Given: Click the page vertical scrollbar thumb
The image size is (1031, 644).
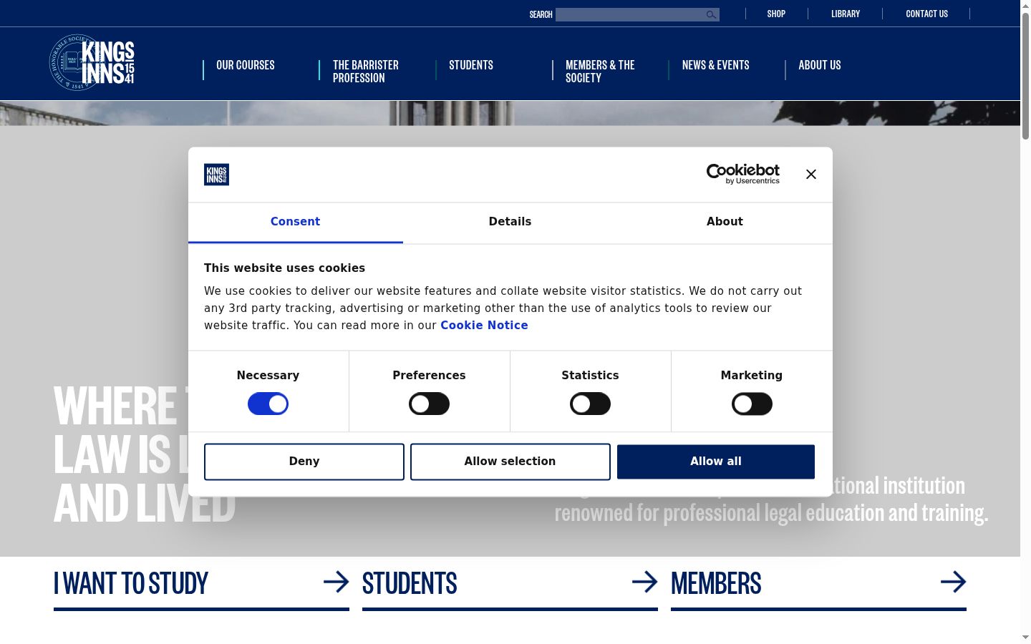Looking at the screenshot, I should [1025, 75].
